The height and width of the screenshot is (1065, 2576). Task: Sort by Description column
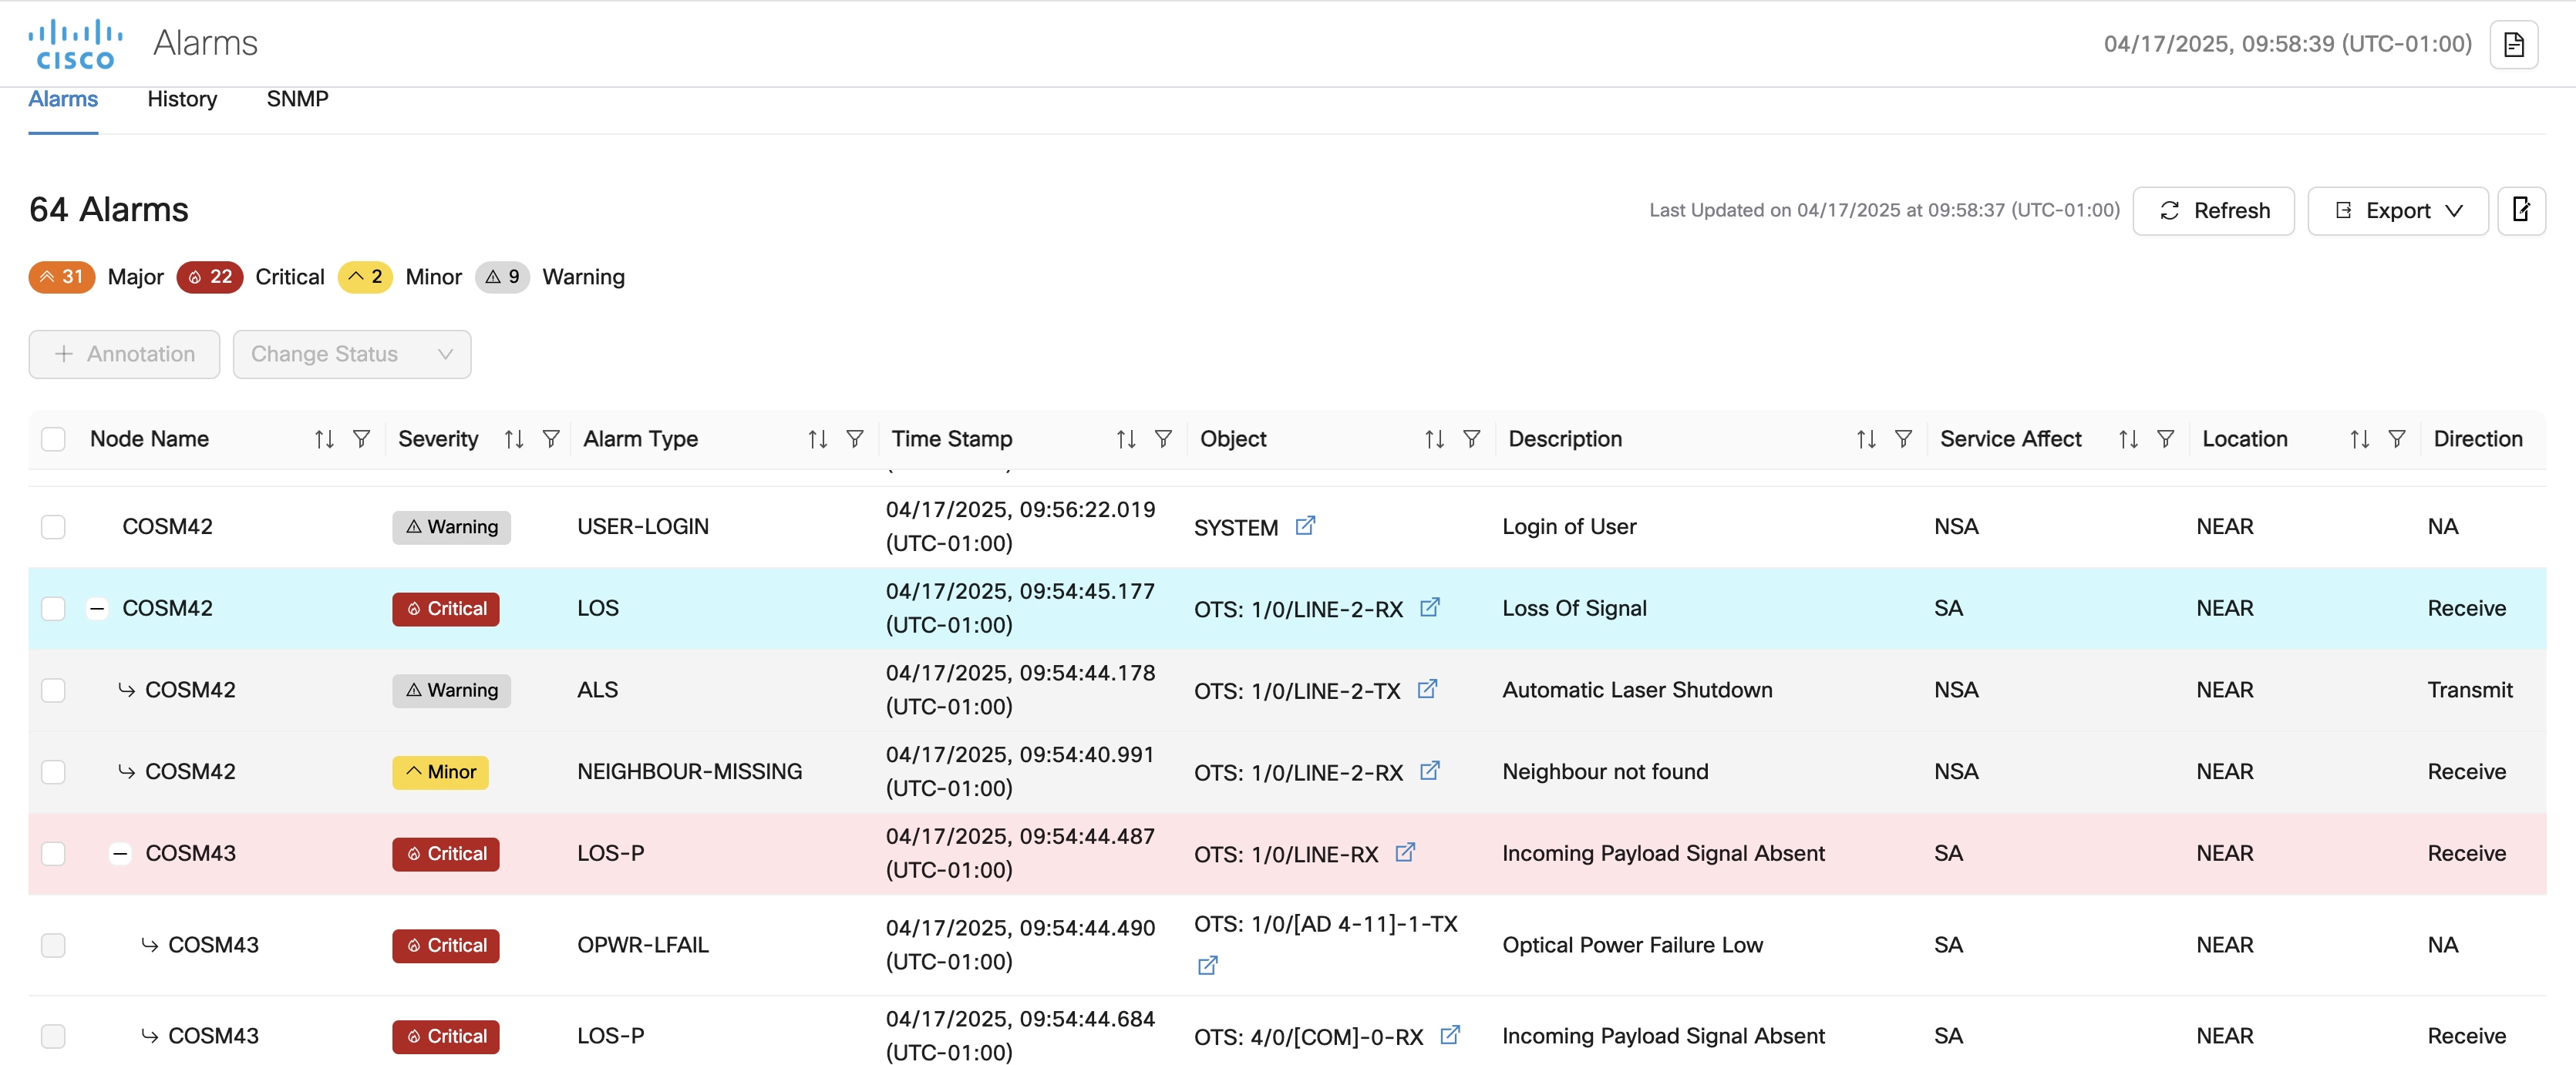[1866, 438]
